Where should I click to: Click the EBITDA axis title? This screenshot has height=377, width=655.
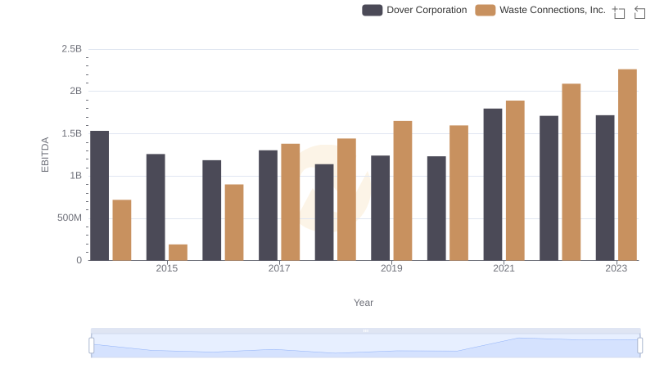[x=45, y=155]
